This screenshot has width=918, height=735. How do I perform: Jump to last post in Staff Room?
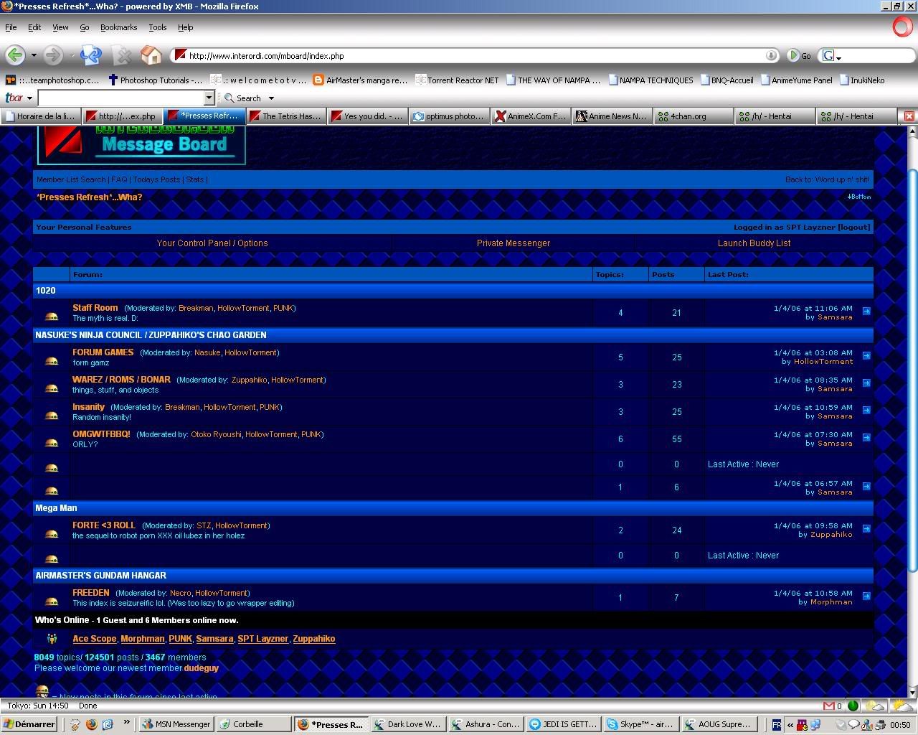866,311
